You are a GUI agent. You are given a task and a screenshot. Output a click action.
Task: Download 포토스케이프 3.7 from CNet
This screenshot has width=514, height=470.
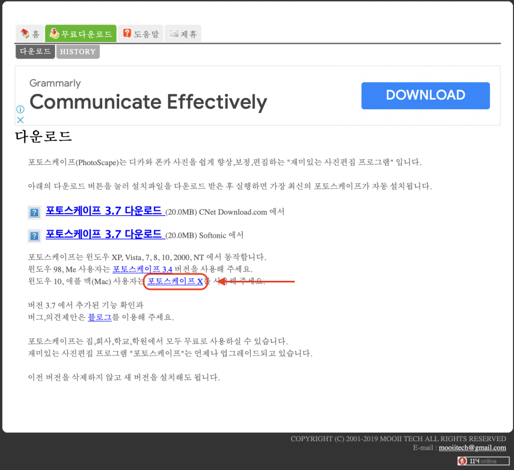tap(105, 210)
